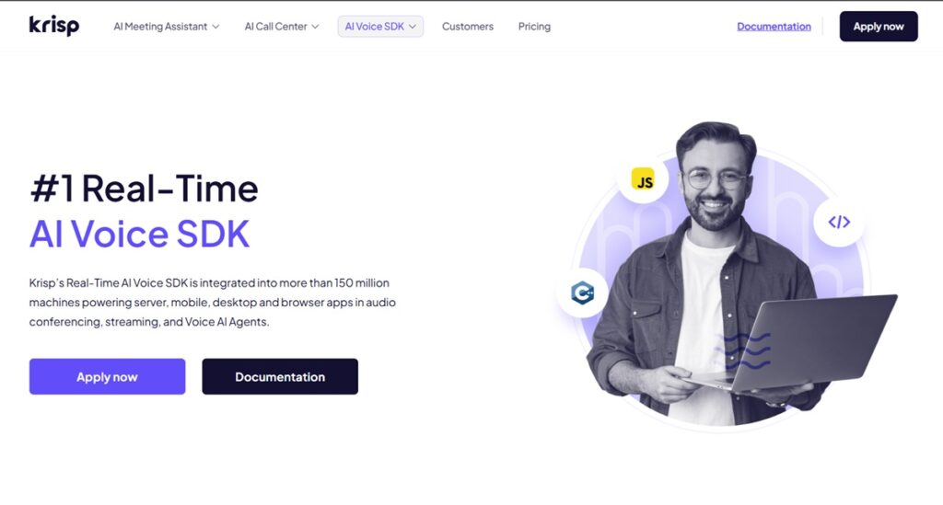
Task: Open Documentation from the hero button
Action: 280,376
